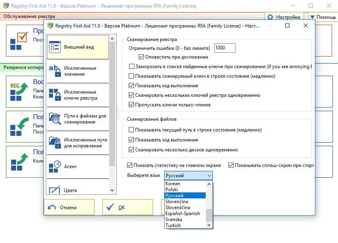Image resolution: width=338 pixels, height=243 pixels.
Task: Click the app icon in main window title bar
Action: click(x=6, y=6)
